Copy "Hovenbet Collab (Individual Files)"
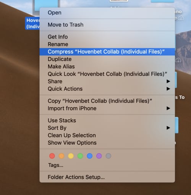 pyautogui.click(x=107, y=101)
